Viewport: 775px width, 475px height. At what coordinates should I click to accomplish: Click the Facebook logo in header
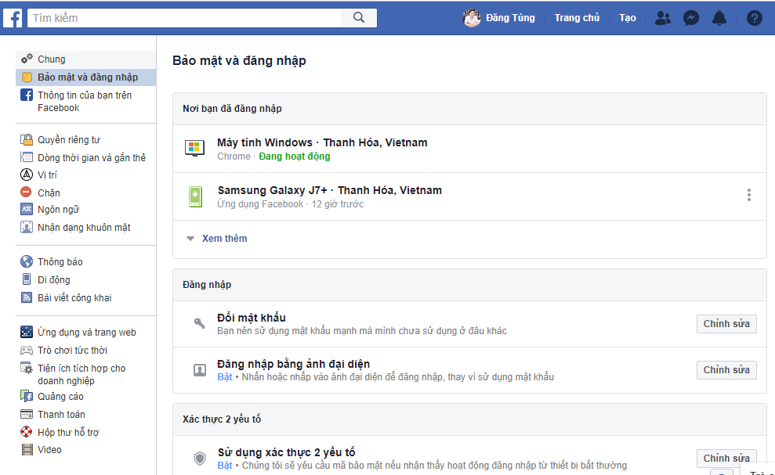(13, 18)
